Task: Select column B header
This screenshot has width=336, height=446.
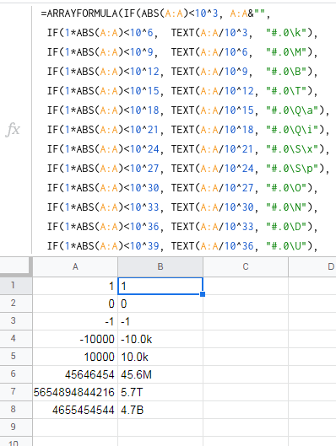Action: [x=160, y=266]
